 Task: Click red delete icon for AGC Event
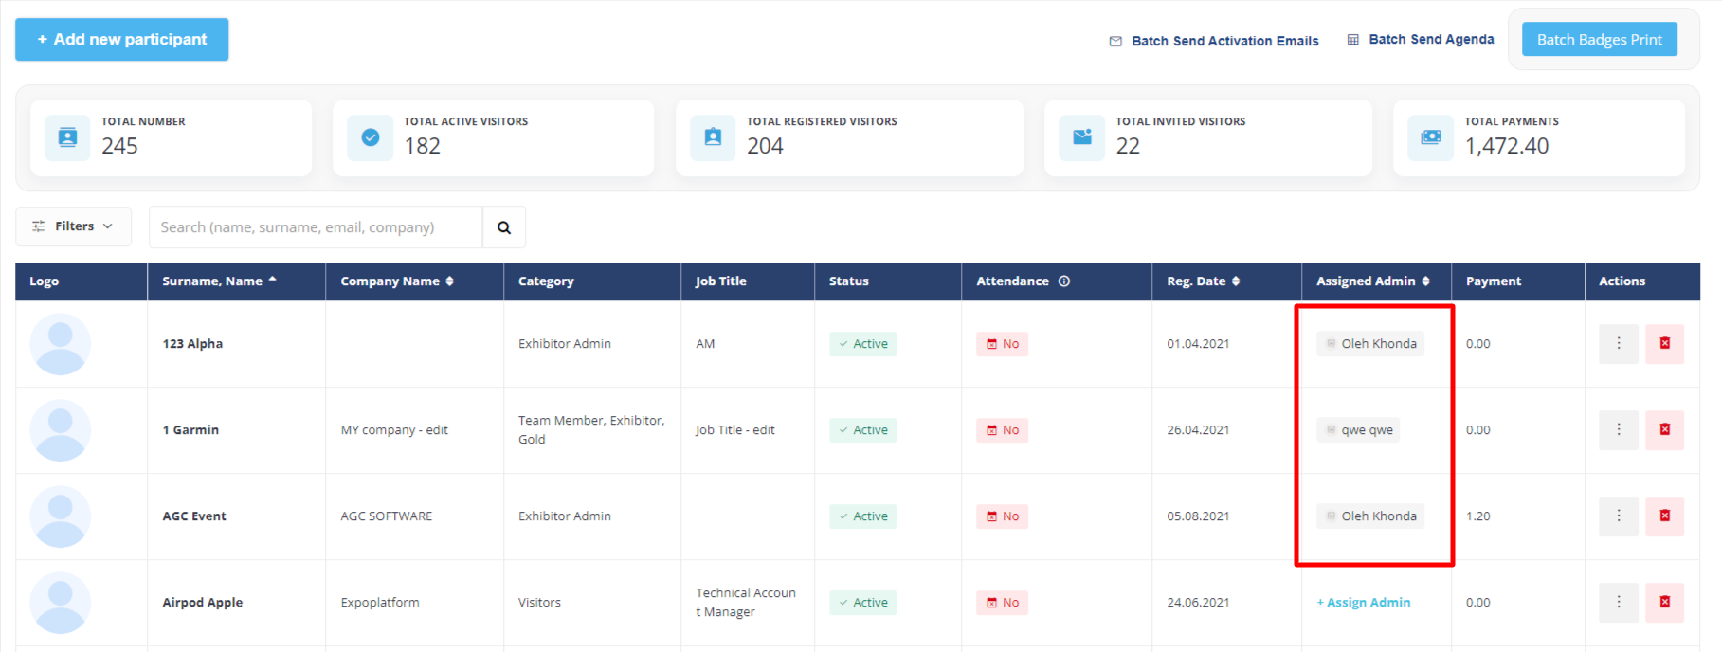(1664, 516)
